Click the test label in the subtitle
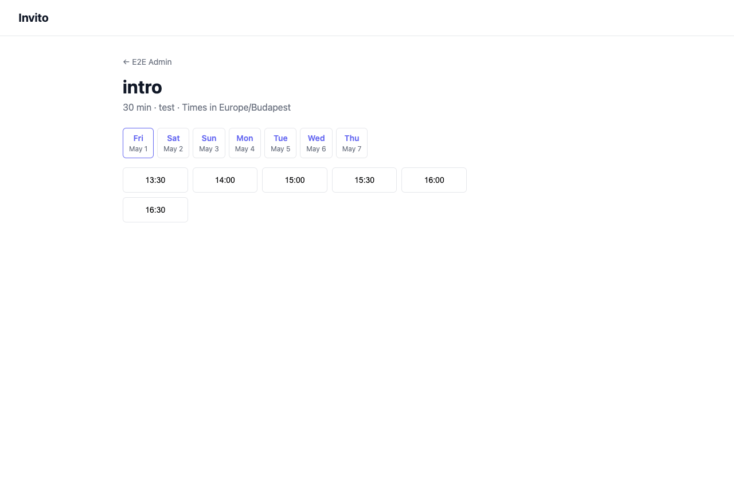Viewport: 734px width, 493px height. tap(167, 108)
